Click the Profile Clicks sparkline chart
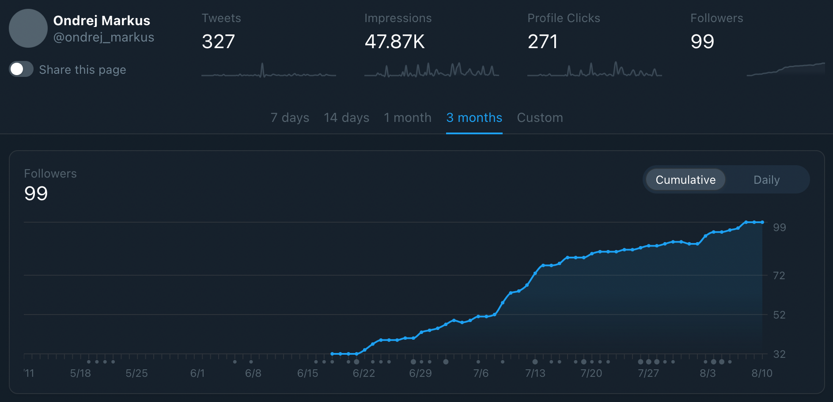This screenshot has width=833, height=402. [594, 71]
